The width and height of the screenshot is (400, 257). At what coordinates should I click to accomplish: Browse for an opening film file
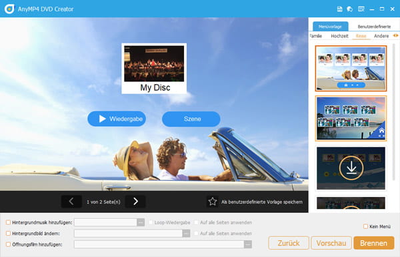(x=248, y=244)
